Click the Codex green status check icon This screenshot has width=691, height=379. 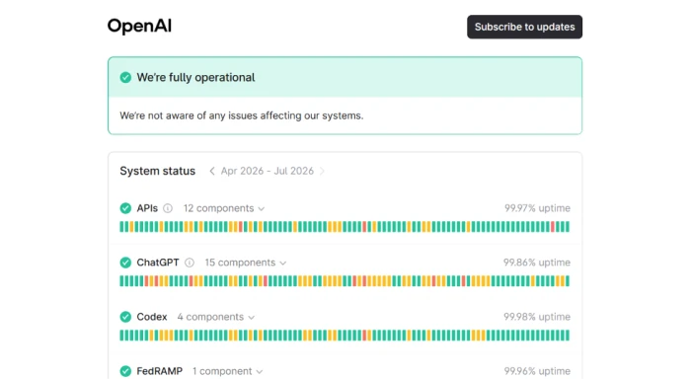coord(125,317)
